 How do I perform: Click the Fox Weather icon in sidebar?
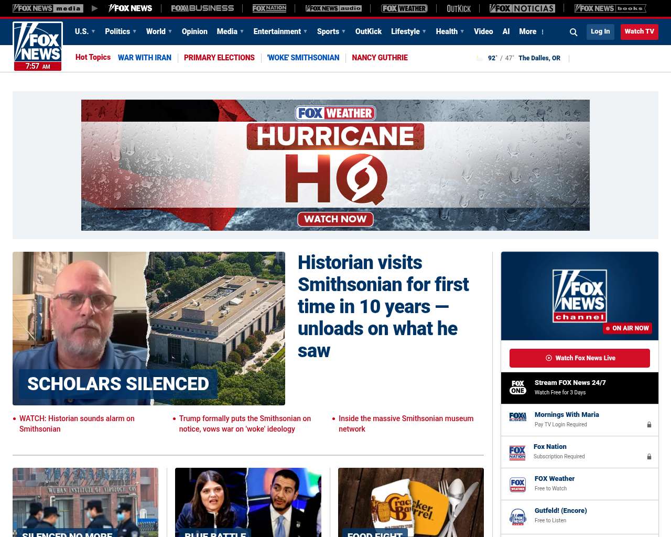pos(518,485)
